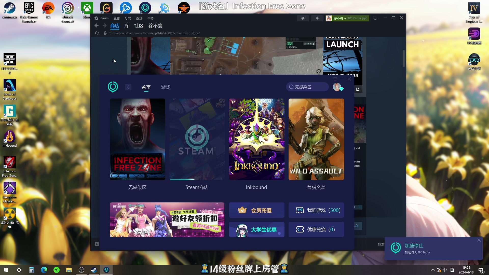Open HELLDIVERS 2 desktop shortcut
The width and height of the screenshot is (489, 275).
(x=10, y=64)
